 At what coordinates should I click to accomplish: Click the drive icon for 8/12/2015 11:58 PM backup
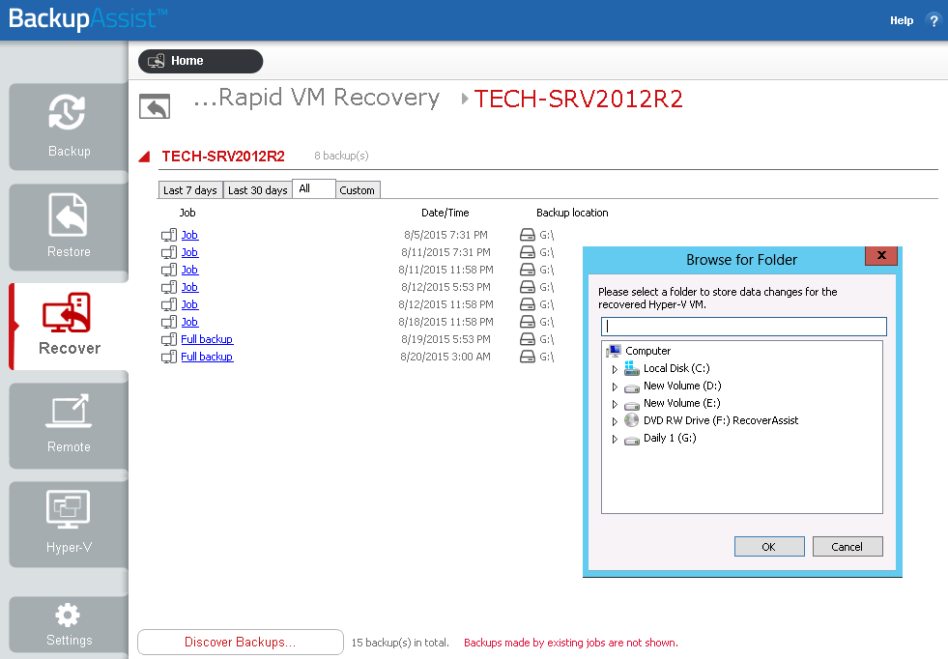[x=528, y=304]
